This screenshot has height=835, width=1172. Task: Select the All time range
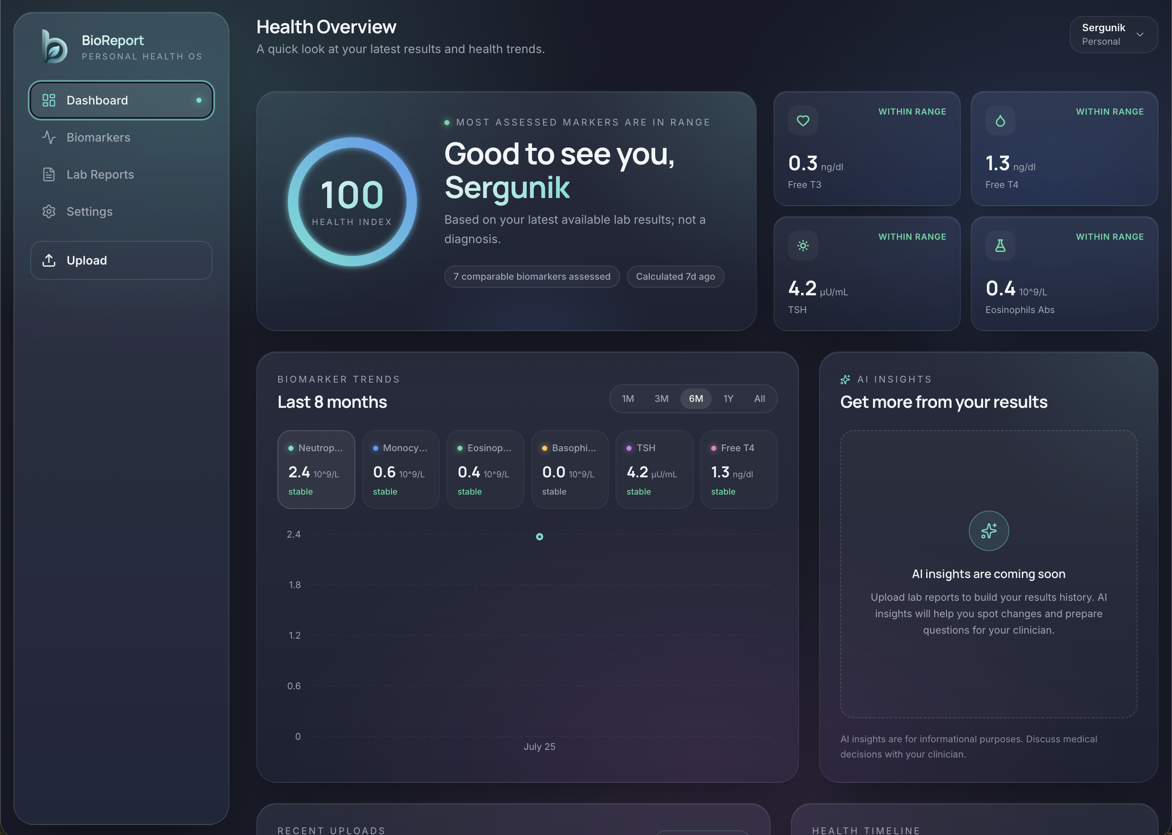pyautogui.click(x=759, y=399)
